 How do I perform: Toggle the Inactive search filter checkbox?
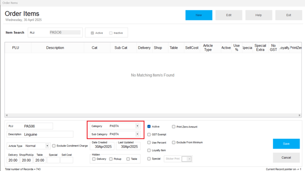point(111,33)
